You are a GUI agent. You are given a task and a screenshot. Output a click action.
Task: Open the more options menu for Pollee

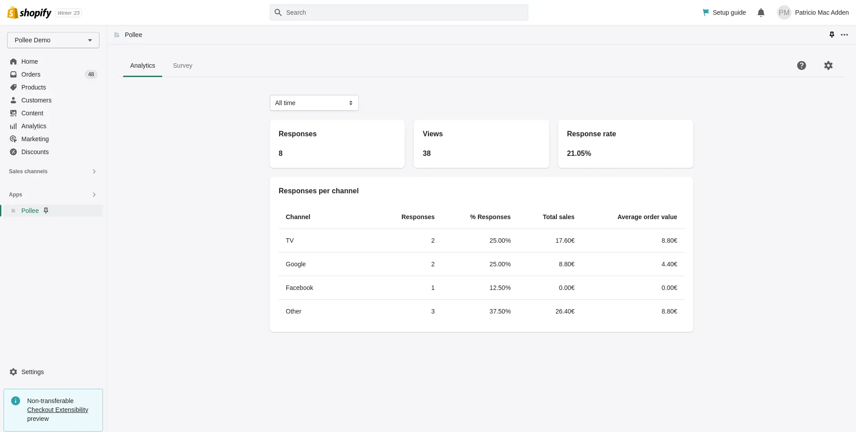coord(845,35)
